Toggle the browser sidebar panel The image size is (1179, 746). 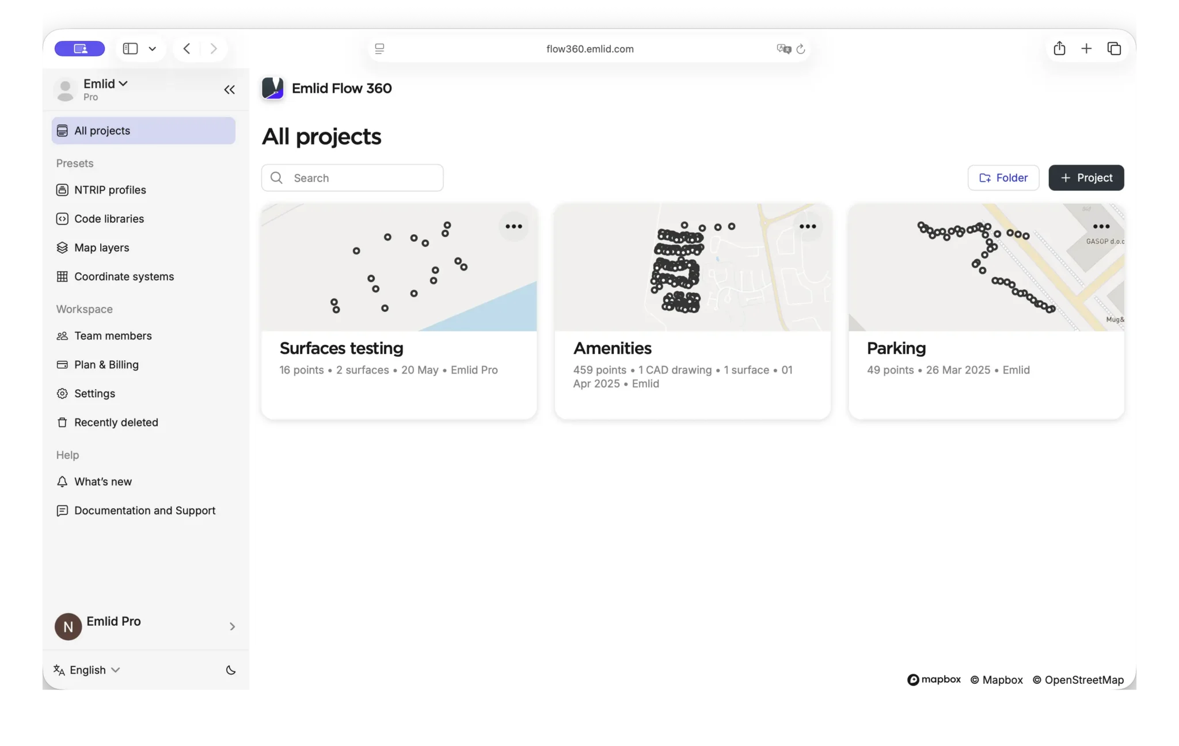(131, 49)
